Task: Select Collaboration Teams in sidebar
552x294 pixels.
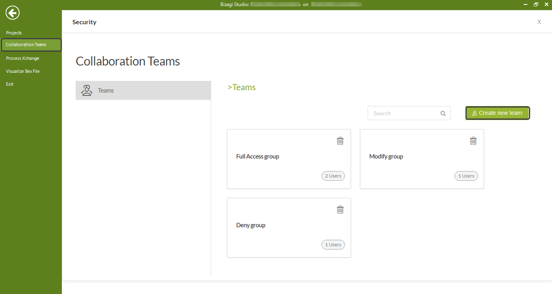Action: [x=26, y=44]
